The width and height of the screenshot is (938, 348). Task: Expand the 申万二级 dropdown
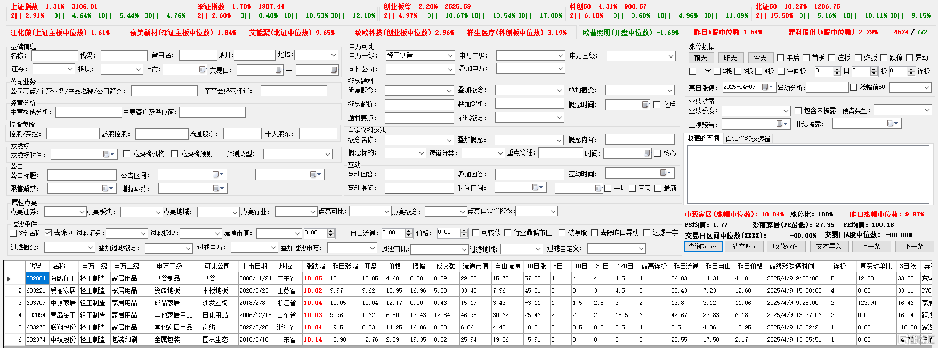560,55
